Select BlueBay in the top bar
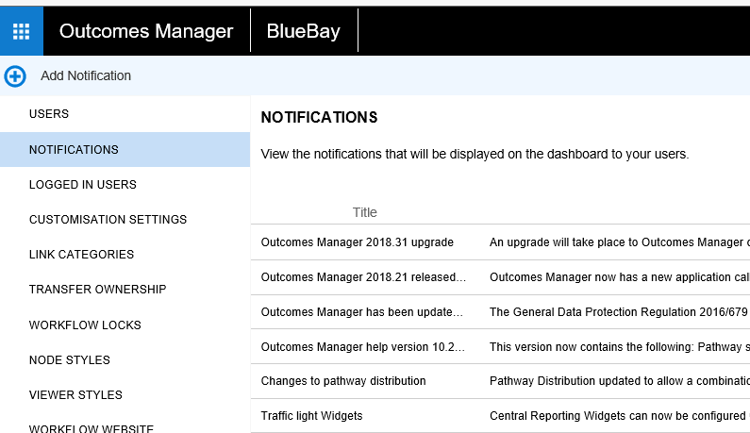The image size is (750, 433). tap(303, 31)
